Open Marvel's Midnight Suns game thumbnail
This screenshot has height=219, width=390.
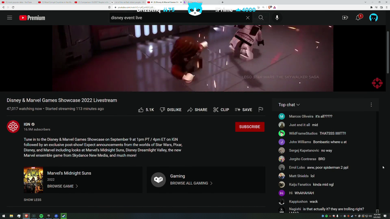[x=34, y=180]
